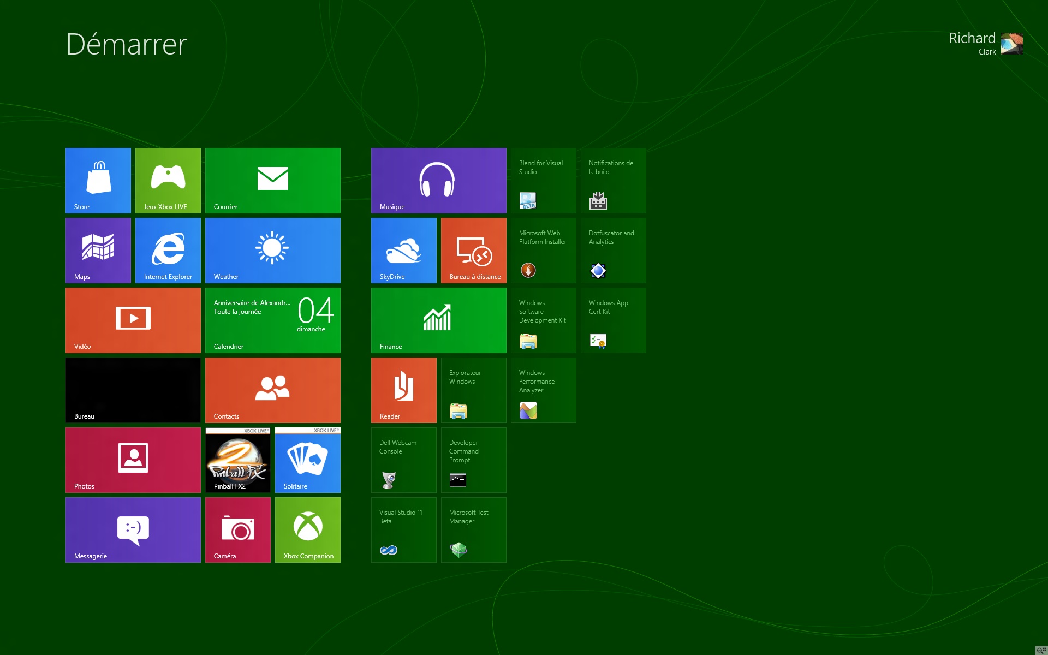
Task: Open the Photos tile
Action: tap(133, 460)
